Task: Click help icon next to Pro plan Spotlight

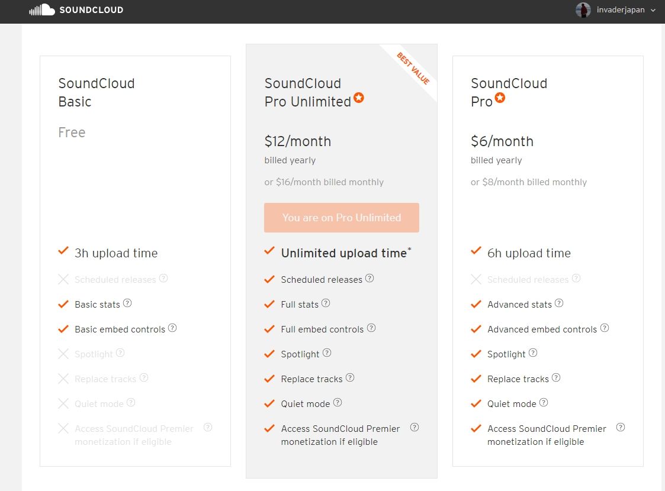Action: pos(533,353)
